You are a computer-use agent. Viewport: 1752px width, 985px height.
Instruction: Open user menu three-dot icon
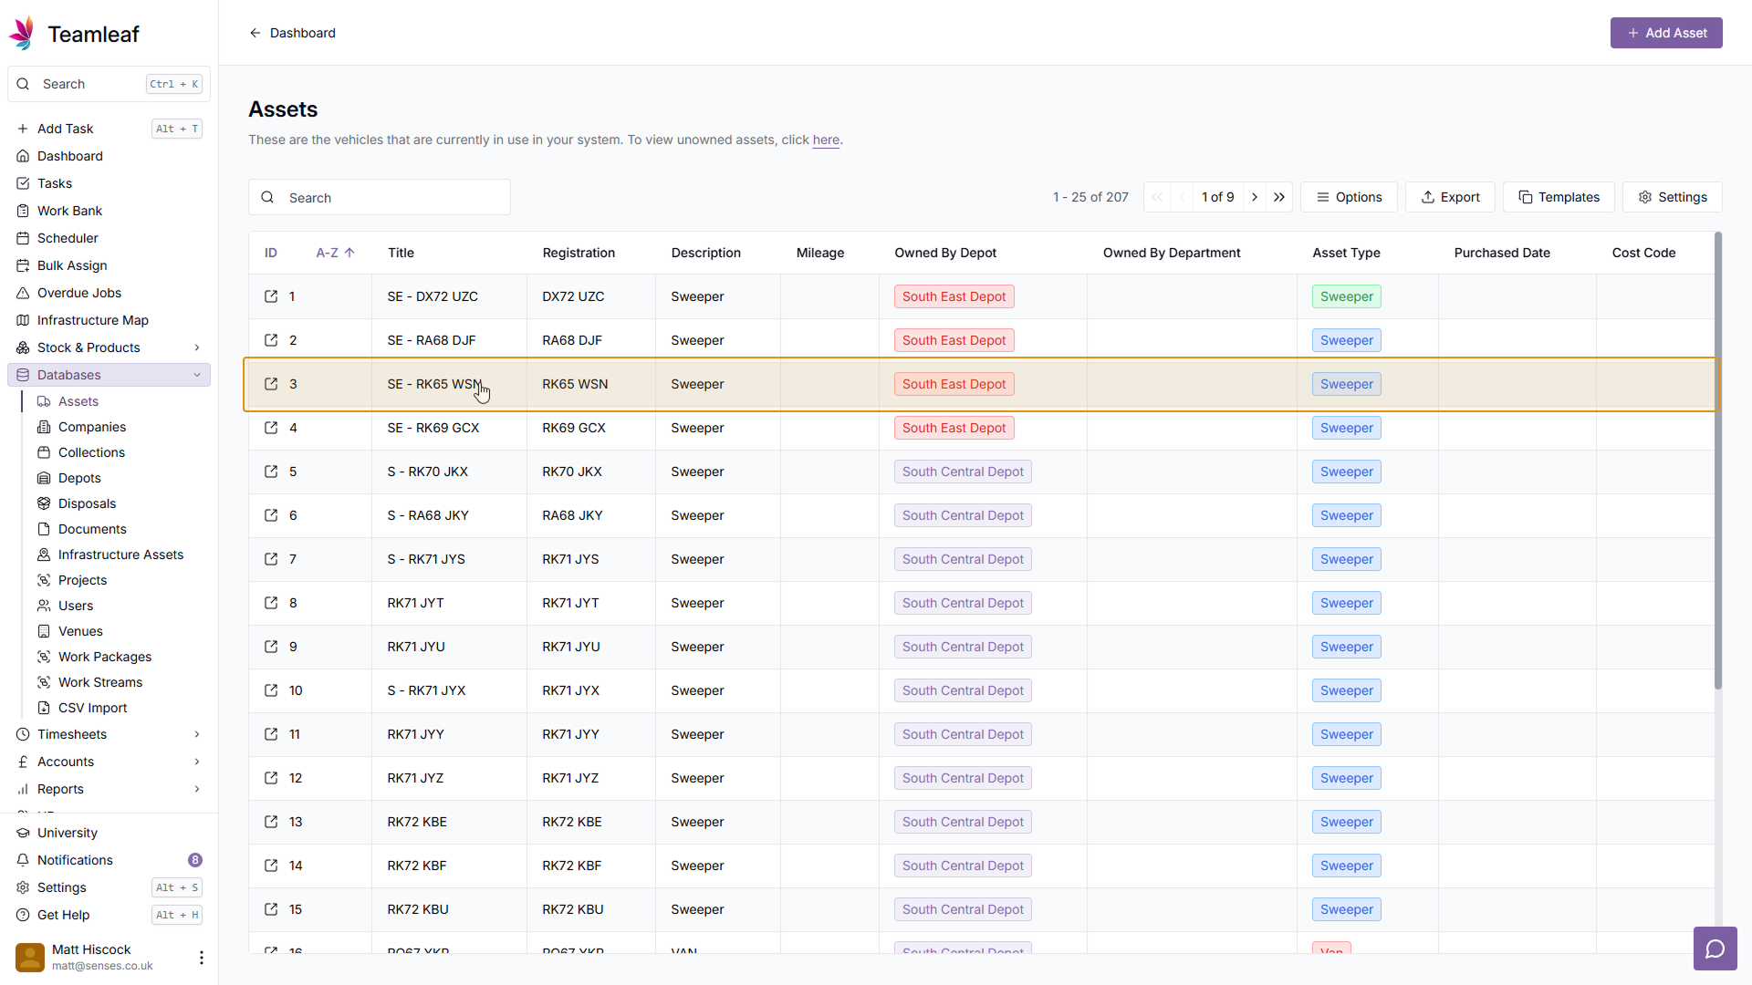201,957
